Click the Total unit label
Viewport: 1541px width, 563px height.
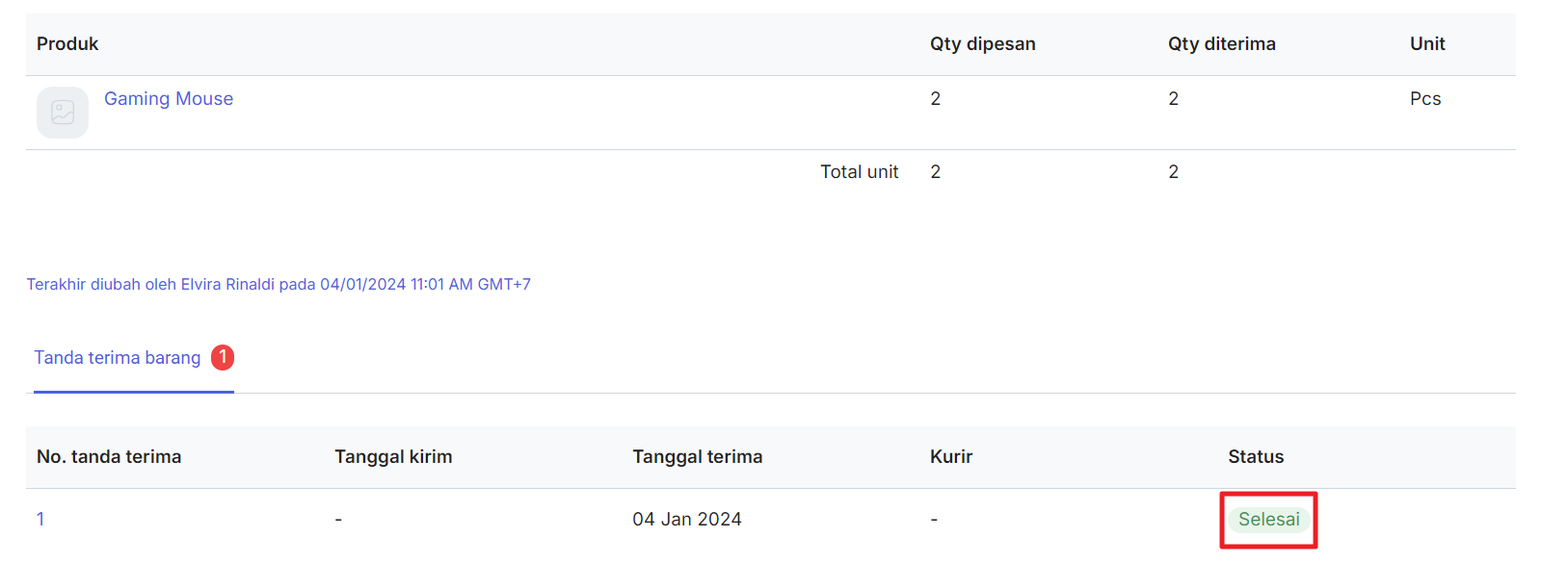click(859, 172)
